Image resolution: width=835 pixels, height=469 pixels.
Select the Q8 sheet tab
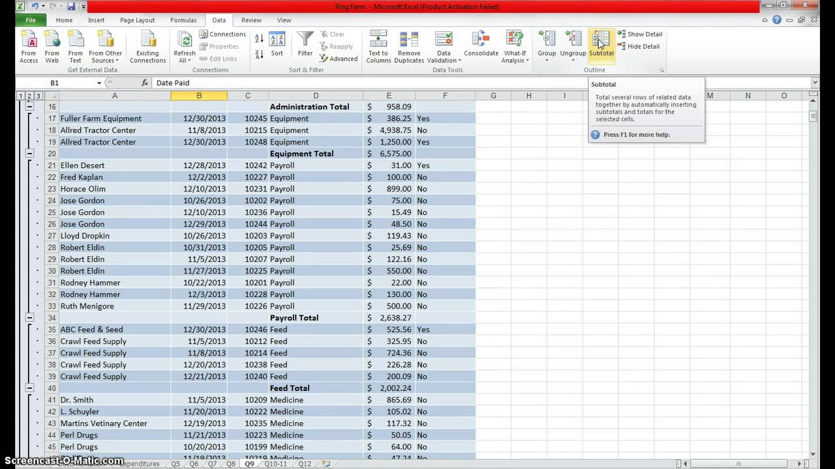click(x=231, y=464)
